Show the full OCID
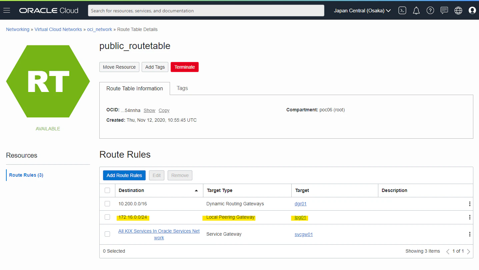Image resolution: width=479 pixels, height=270 pixels. (149, 110)
